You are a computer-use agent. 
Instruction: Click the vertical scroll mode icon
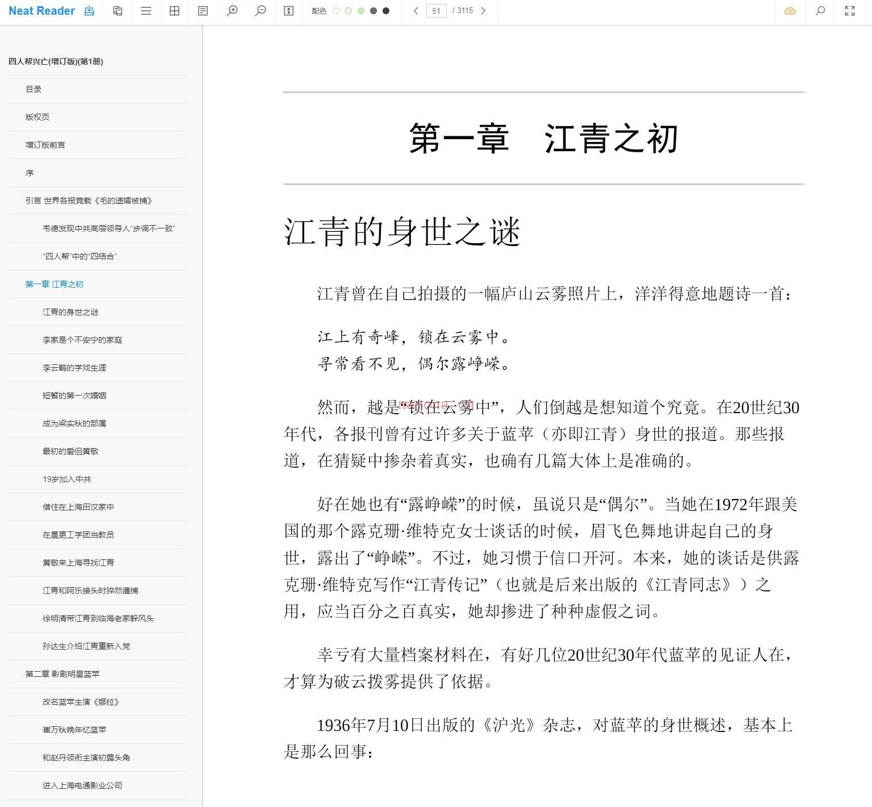pyautogui.click(x=289, y=11)
